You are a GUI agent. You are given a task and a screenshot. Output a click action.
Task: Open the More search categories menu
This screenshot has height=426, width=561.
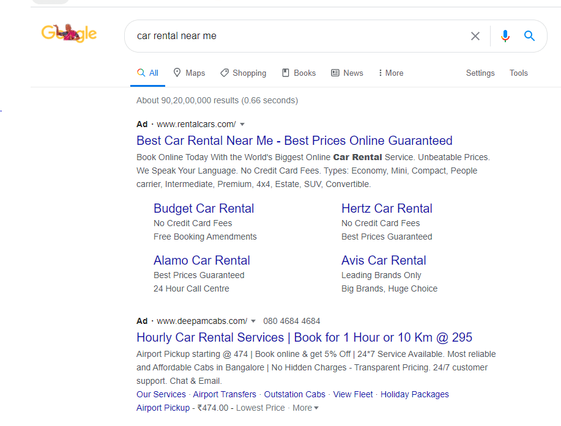tap(390, 72)
